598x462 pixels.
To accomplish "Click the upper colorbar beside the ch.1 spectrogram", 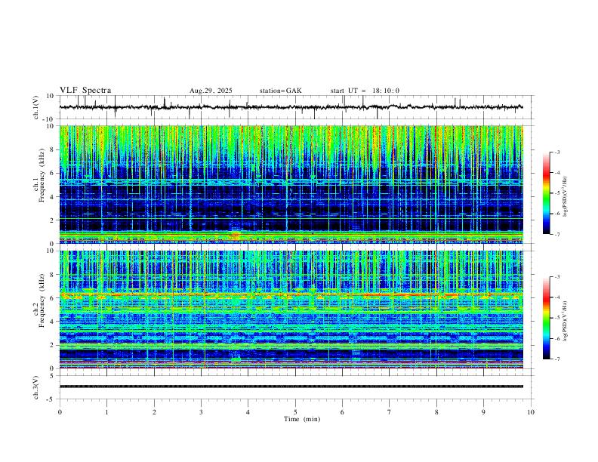I will tap(547, 193).
